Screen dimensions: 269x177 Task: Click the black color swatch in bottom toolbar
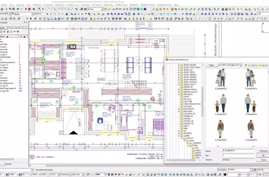click(x=225, y=174)
